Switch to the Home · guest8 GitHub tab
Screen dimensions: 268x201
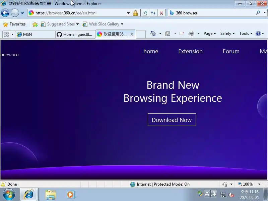click(x=76, y=35)
